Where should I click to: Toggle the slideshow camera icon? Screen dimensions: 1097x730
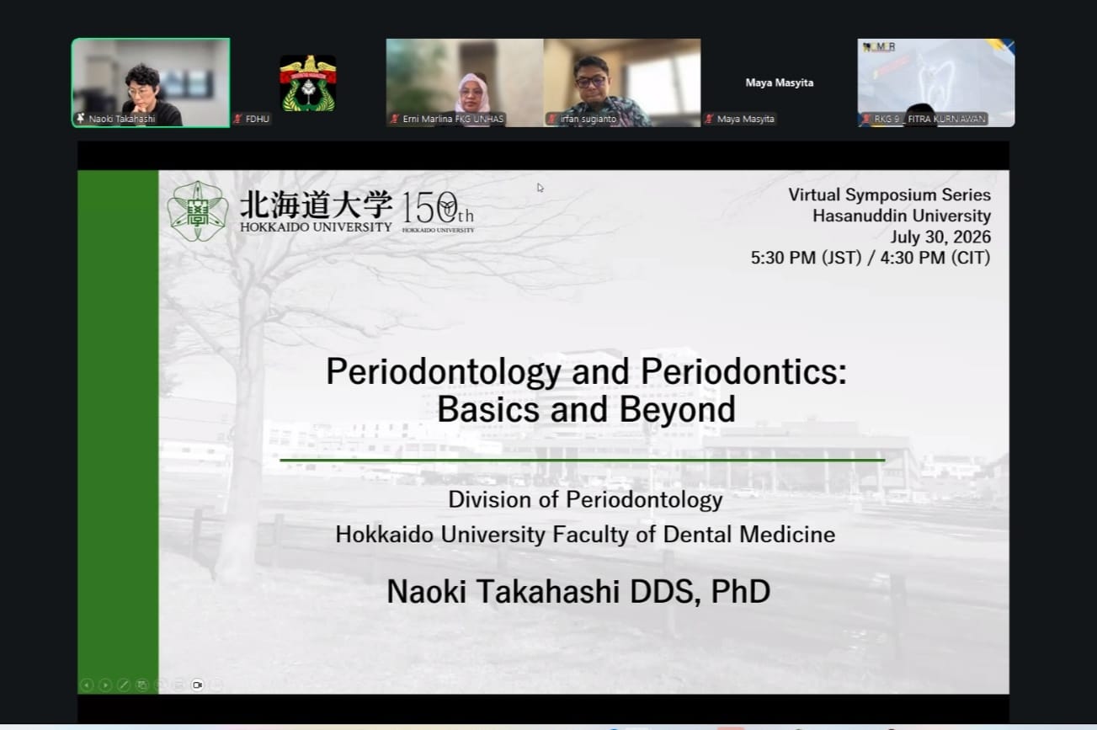tap(197, 685)
